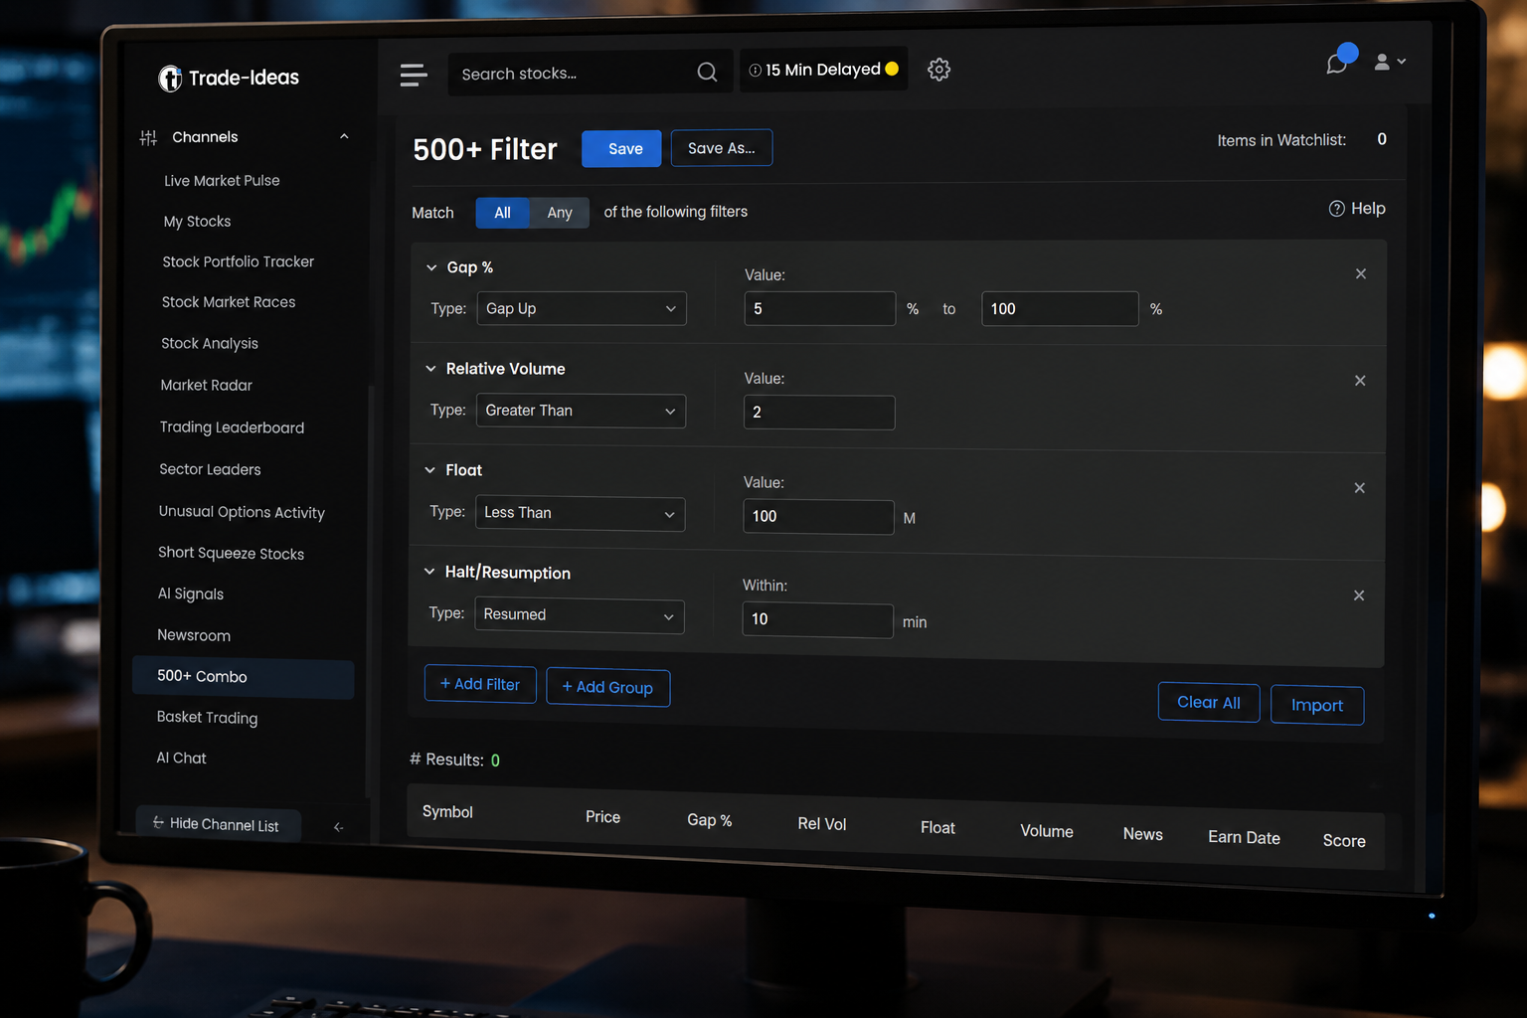Open the Resumed type dropdown
The width and height of the screenshot is (1527, 1018).
coord(580,615)
